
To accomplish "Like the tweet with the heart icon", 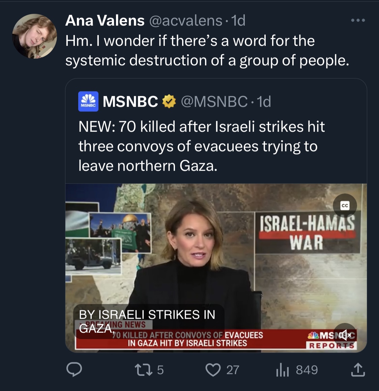I will point(213,370).
